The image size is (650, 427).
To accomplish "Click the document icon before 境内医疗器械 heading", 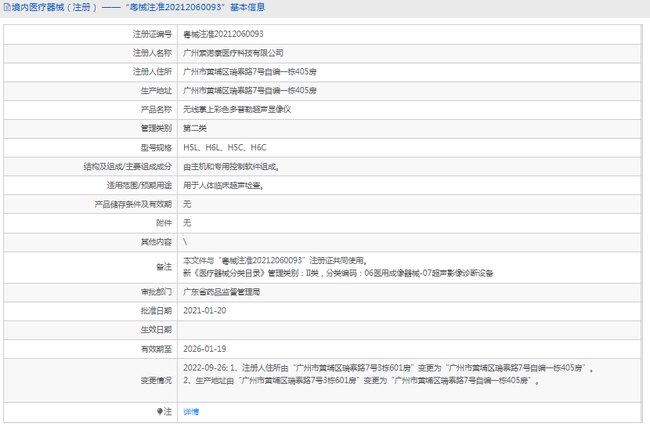I will (6, 8).
